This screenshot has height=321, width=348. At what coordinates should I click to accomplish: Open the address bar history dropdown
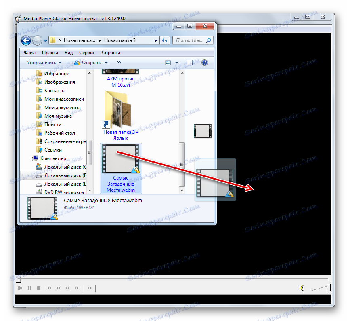pyautogui.click(x=155, y=41)
